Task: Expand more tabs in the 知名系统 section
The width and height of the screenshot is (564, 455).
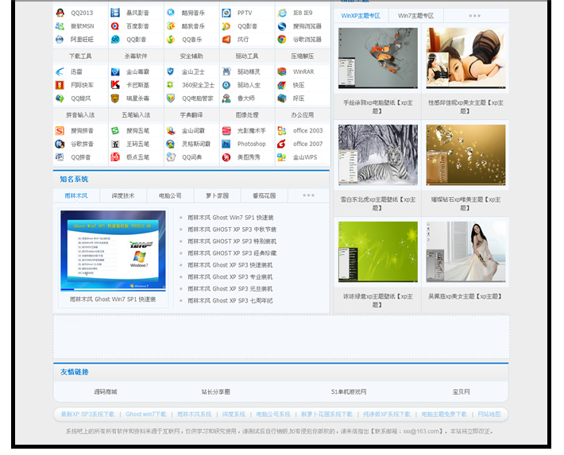Action: (308, 195)
